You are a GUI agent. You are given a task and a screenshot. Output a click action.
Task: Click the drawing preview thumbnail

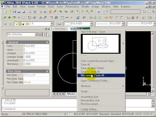(101, 44)
